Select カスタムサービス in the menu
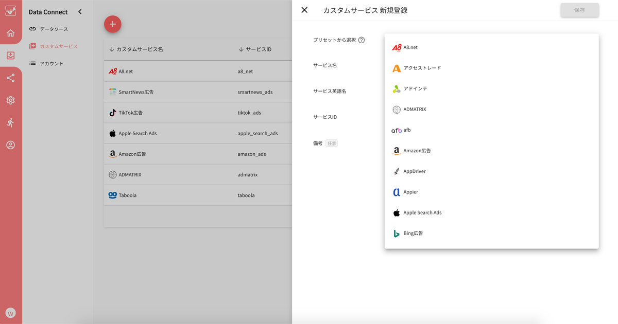This screenshot has width=618, height=324. 54,46
